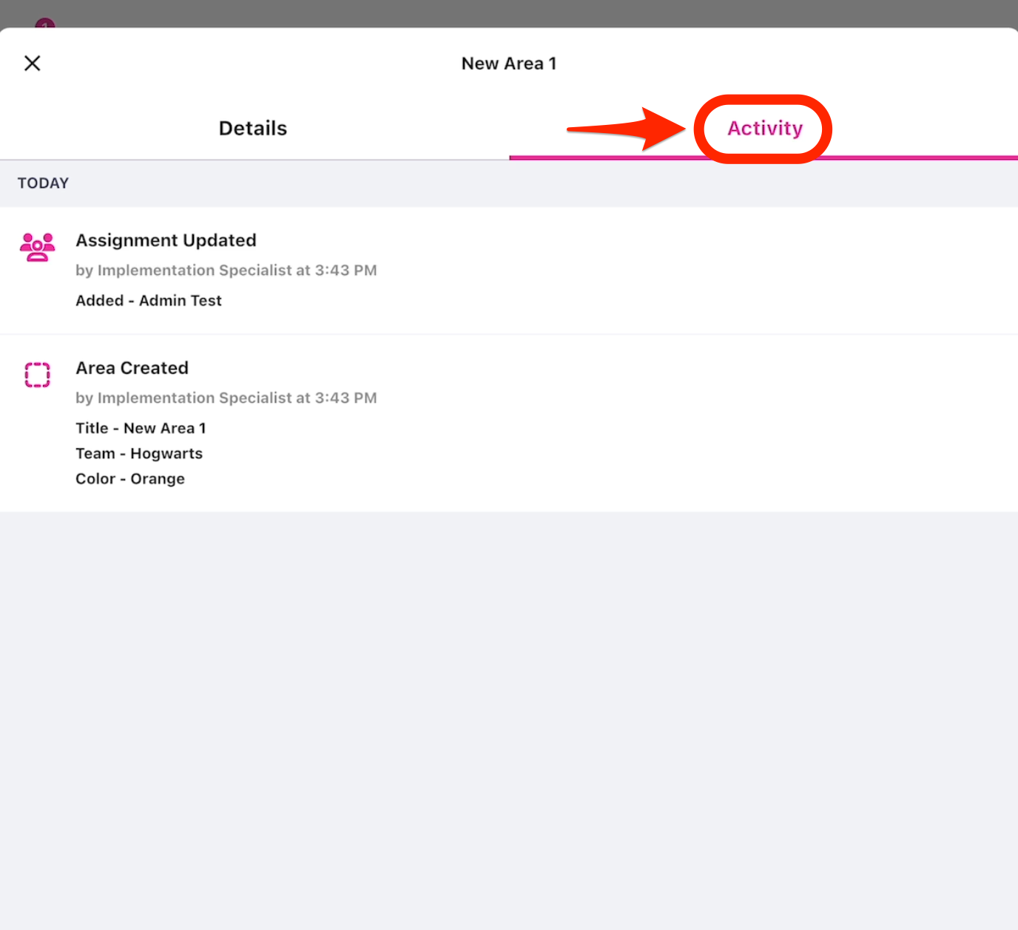Click Area Created author timestamp line
The image size is (1018, 930).
pyautogui.click(x=226, y=398)
